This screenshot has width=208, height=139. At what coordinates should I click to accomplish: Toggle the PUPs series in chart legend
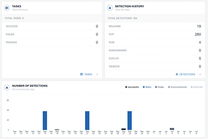[x=147, y=87]
